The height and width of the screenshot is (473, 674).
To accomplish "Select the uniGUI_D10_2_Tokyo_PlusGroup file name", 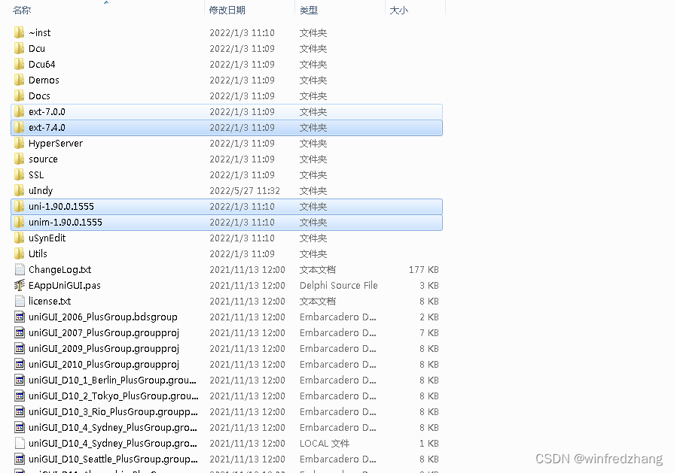I will [114, 396].
